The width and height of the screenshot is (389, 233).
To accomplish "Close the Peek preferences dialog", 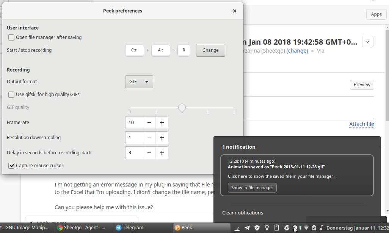I will coord(234,11).
